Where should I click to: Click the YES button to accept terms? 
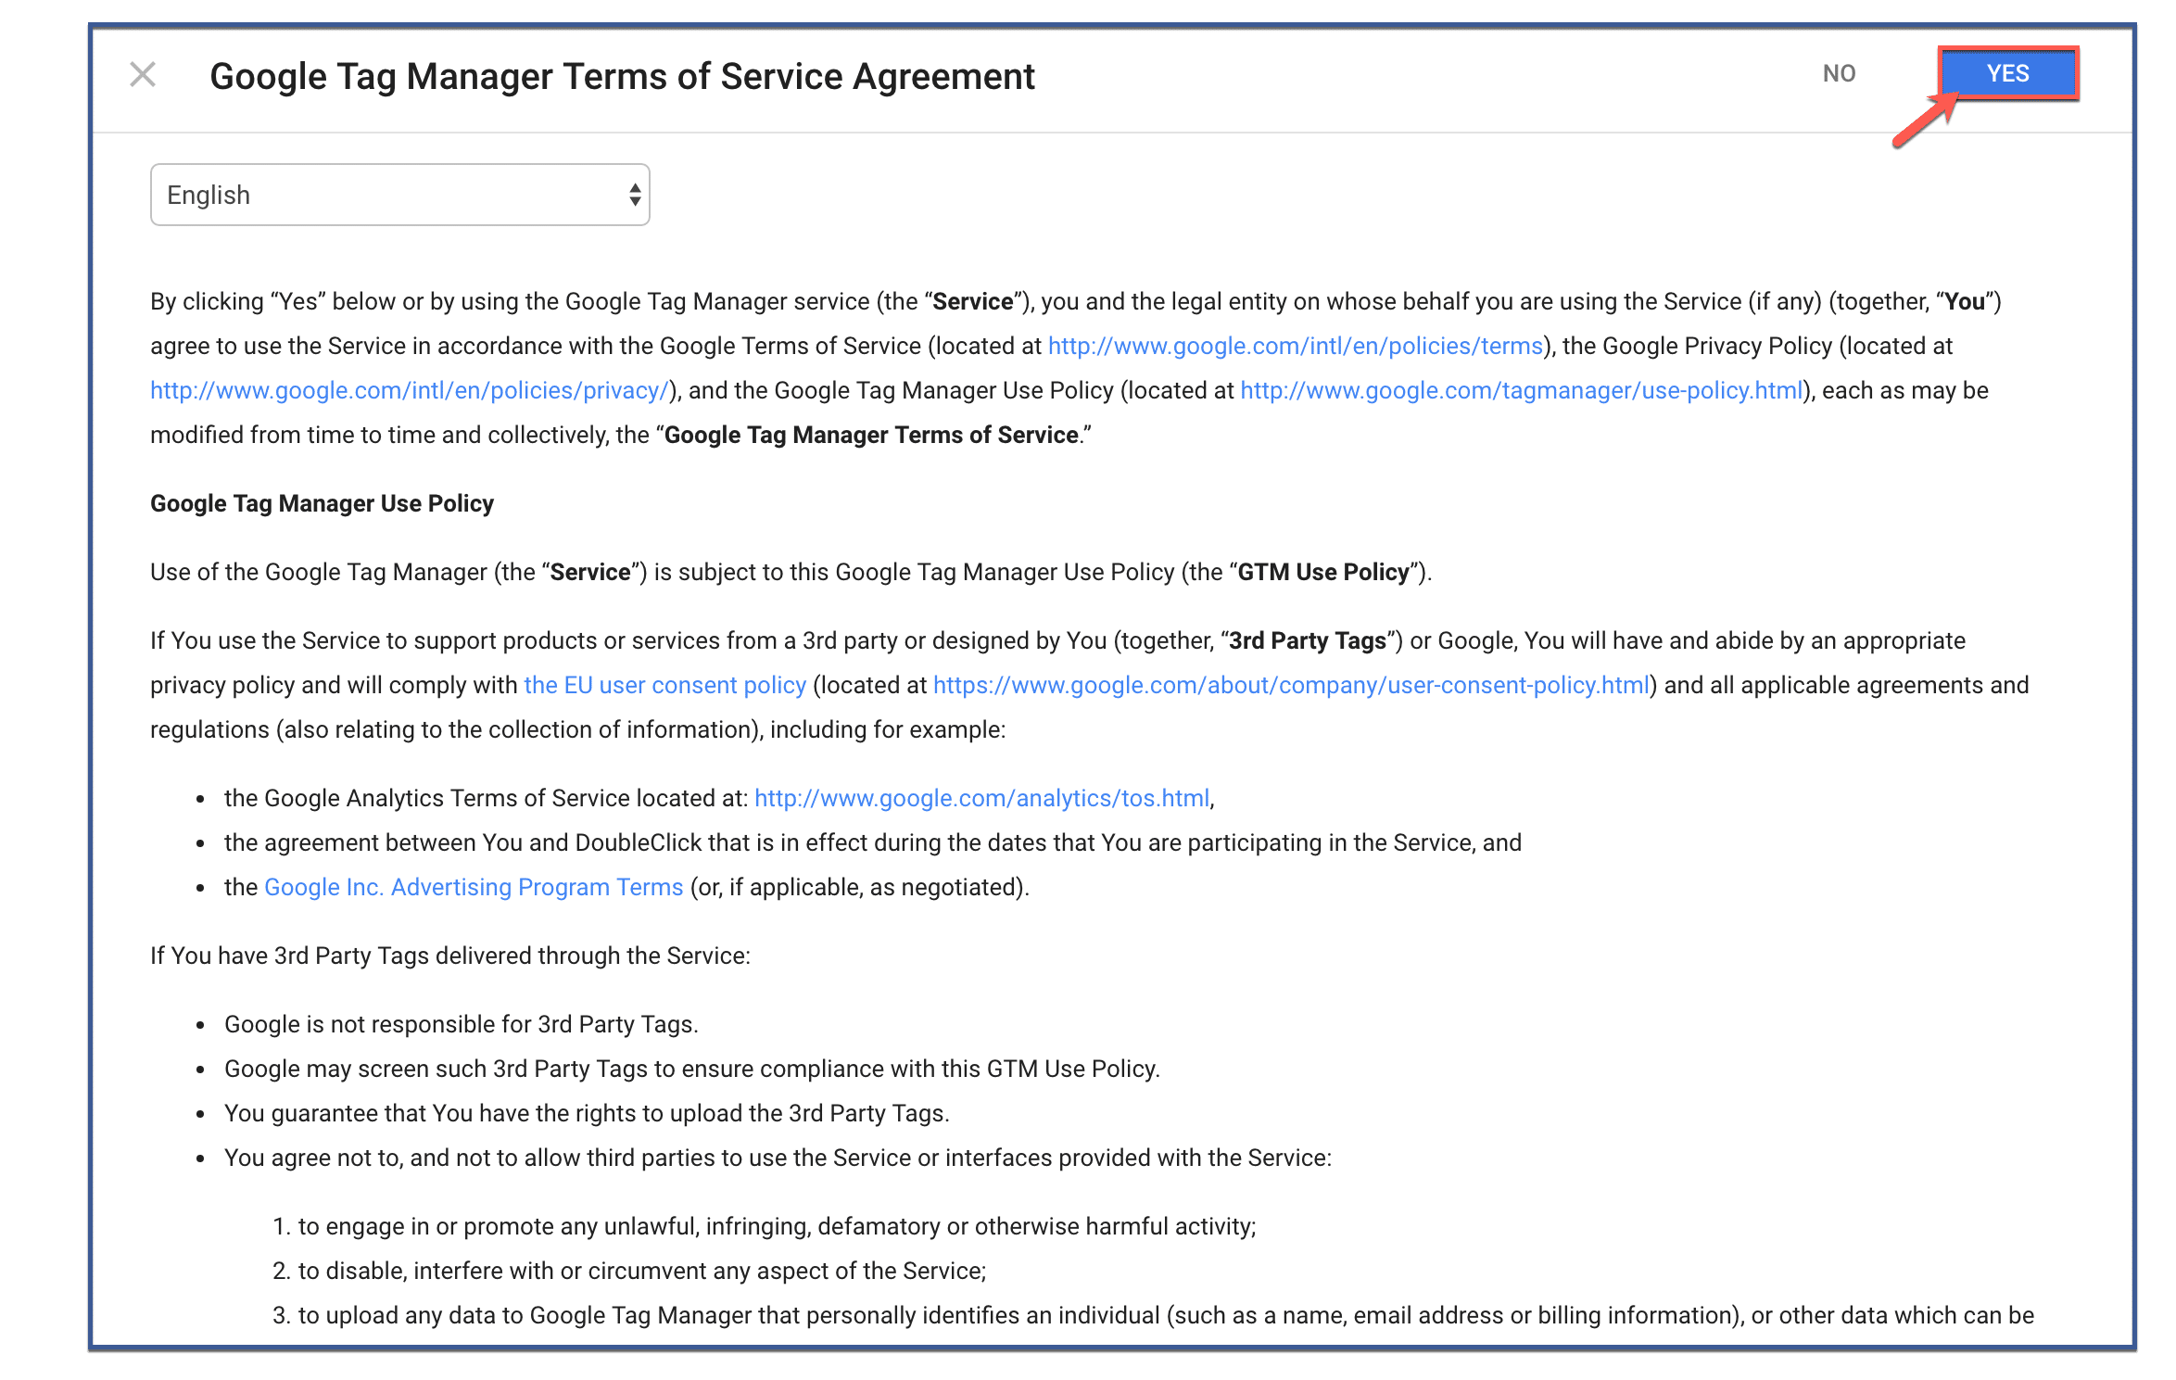click(x=2007, y=73)
